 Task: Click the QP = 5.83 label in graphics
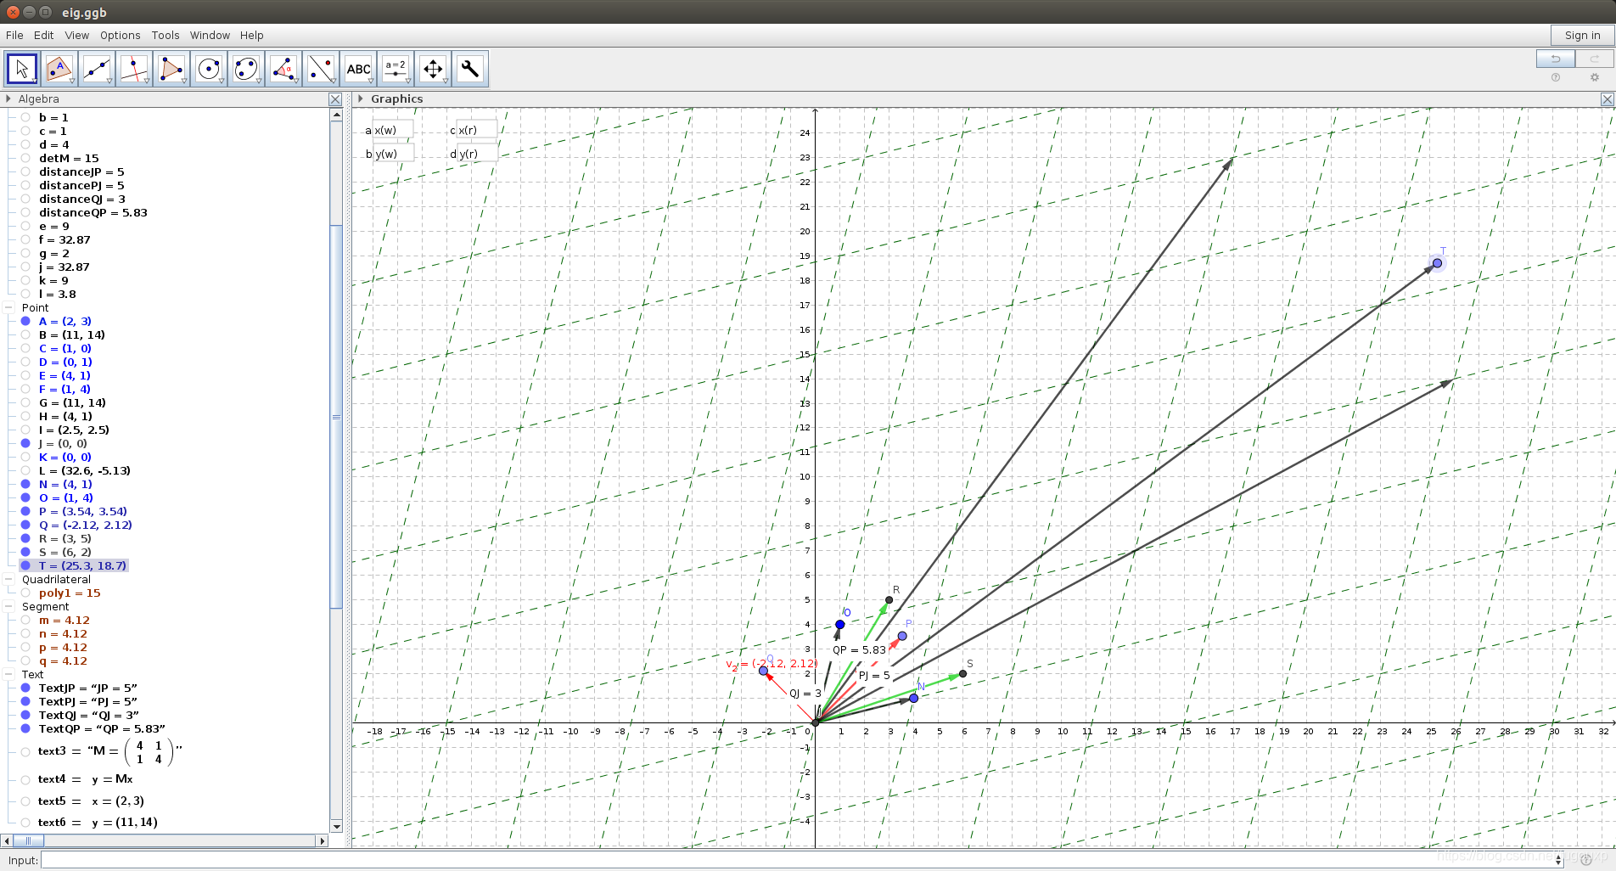[x=859, y=649]
